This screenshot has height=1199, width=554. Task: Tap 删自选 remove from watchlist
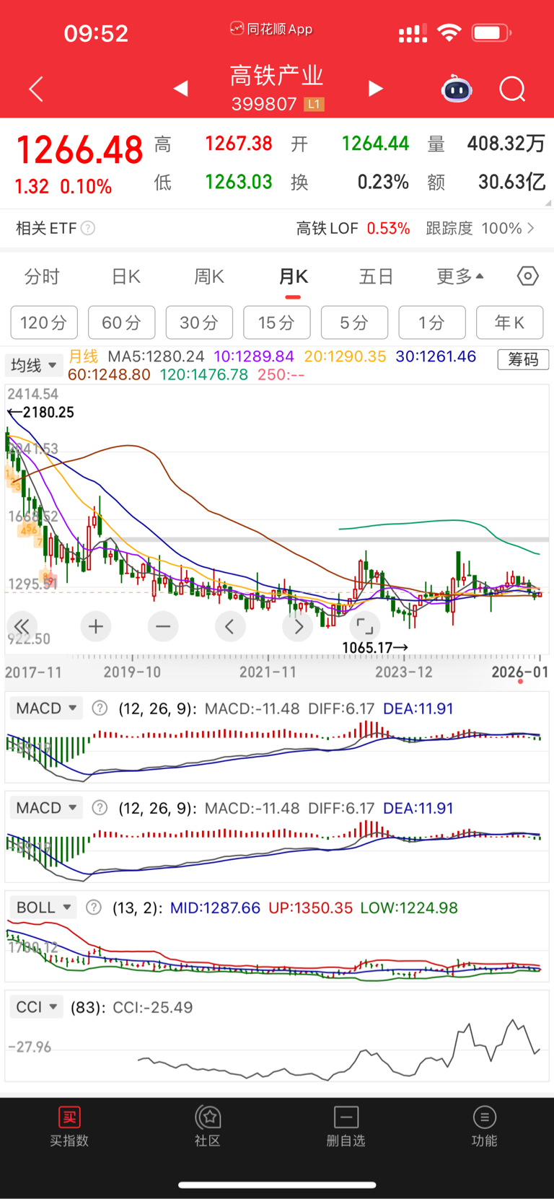point(346,1127)
